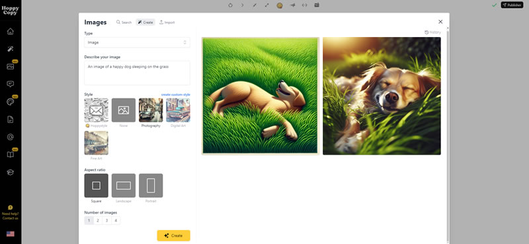Click the undo circular arrow in top toolbar

(230, 5)
